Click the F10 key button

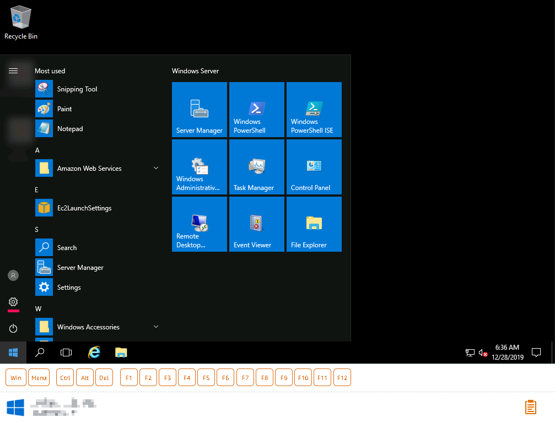[303, 378]
